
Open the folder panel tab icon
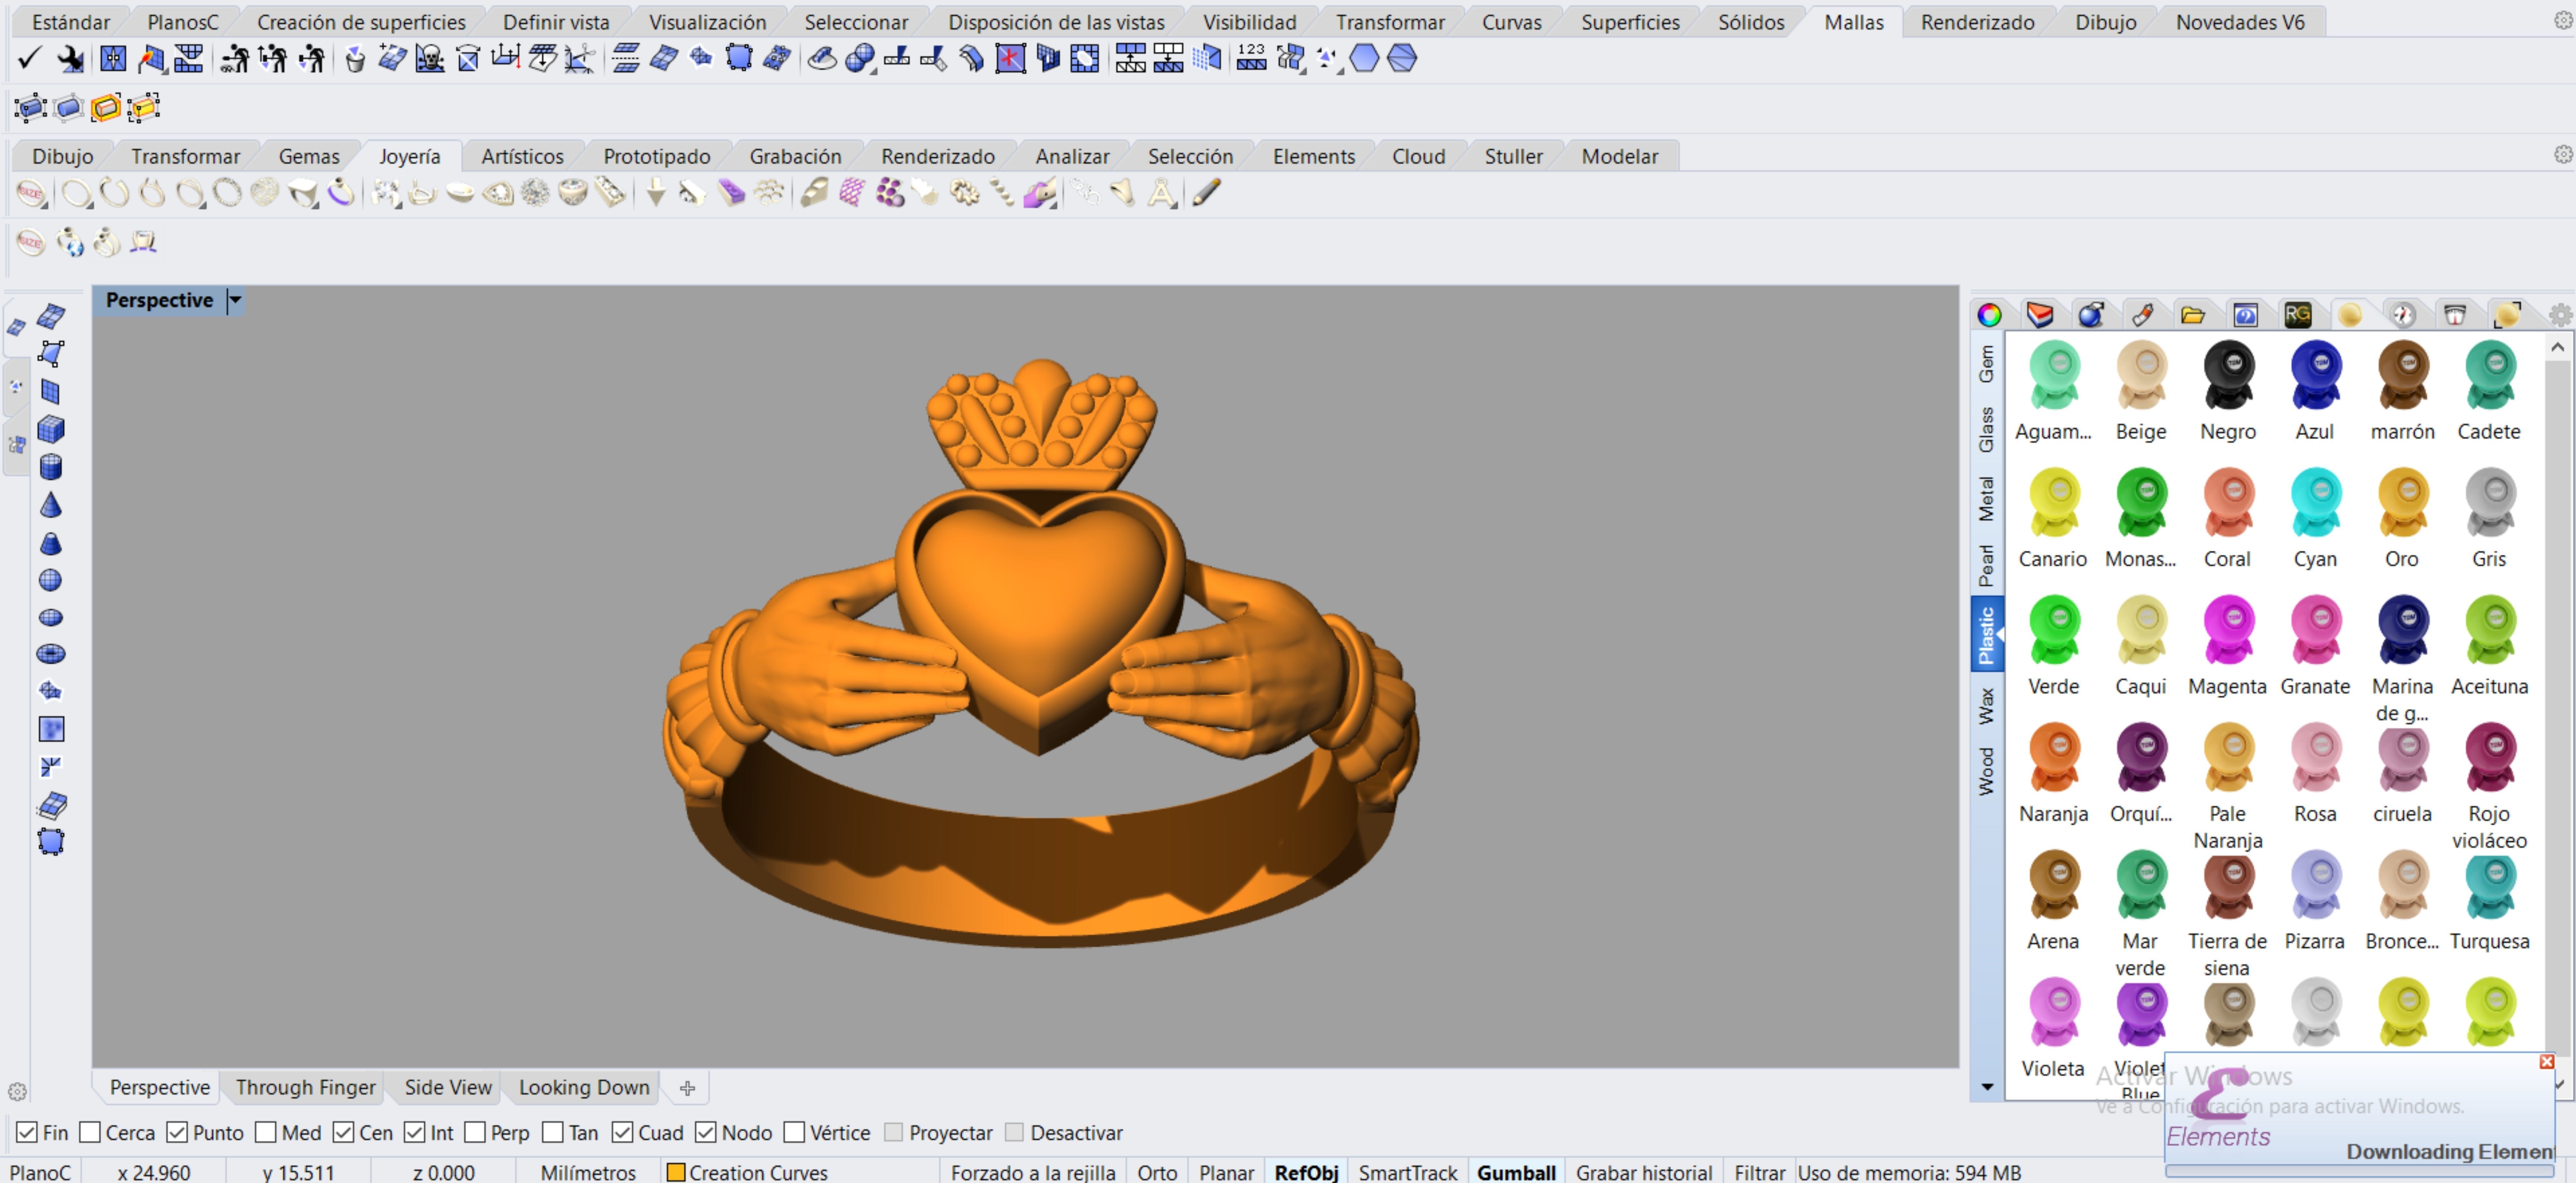pyautogui.click(x=2193, y=315)
